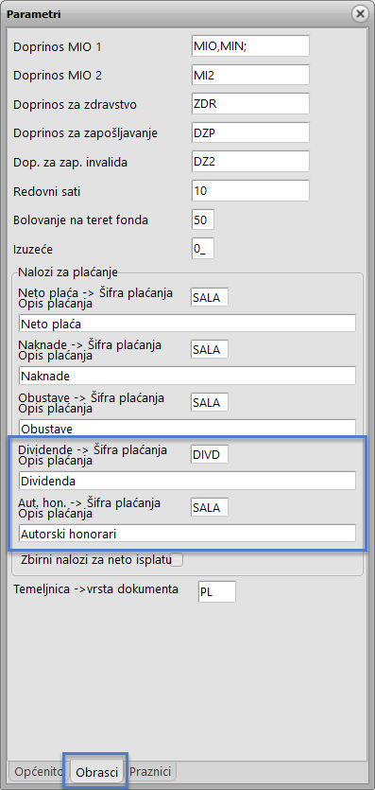Screen dimensions: 375x790
Task: Open the Praznici tab
Action: point(151,771)
